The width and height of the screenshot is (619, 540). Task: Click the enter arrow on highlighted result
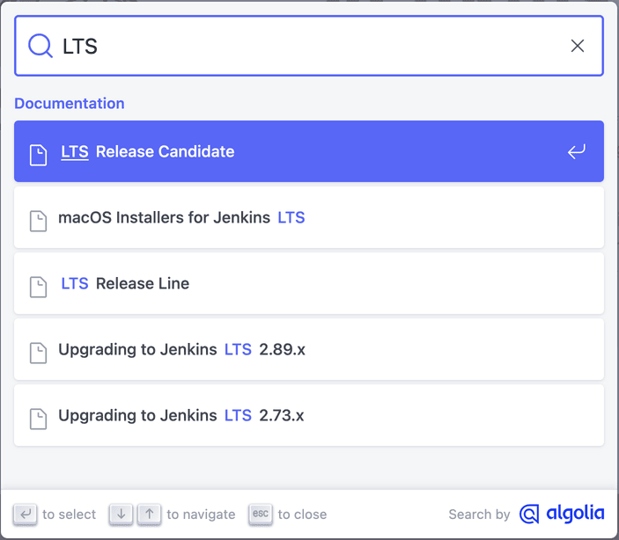tap(576, 152)
